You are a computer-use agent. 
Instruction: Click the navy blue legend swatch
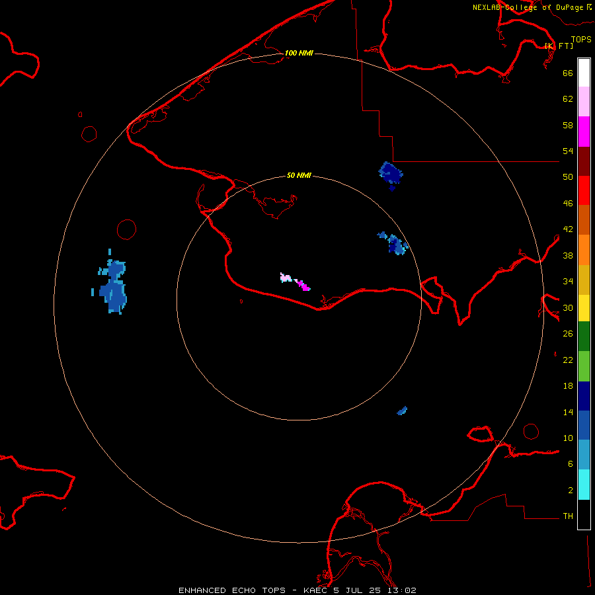pyautogui.click(x=584, y=396)
